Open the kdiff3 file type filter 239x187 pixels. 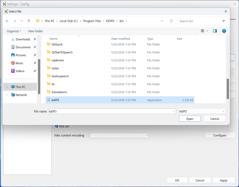[x=202, y=111]
